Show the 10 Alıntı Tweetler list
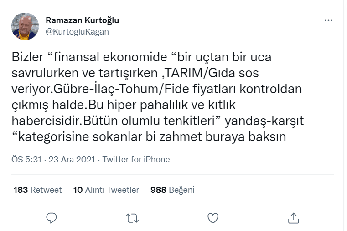Image resolution: width=347 pixels, height=231 pixels. [106, 190]
